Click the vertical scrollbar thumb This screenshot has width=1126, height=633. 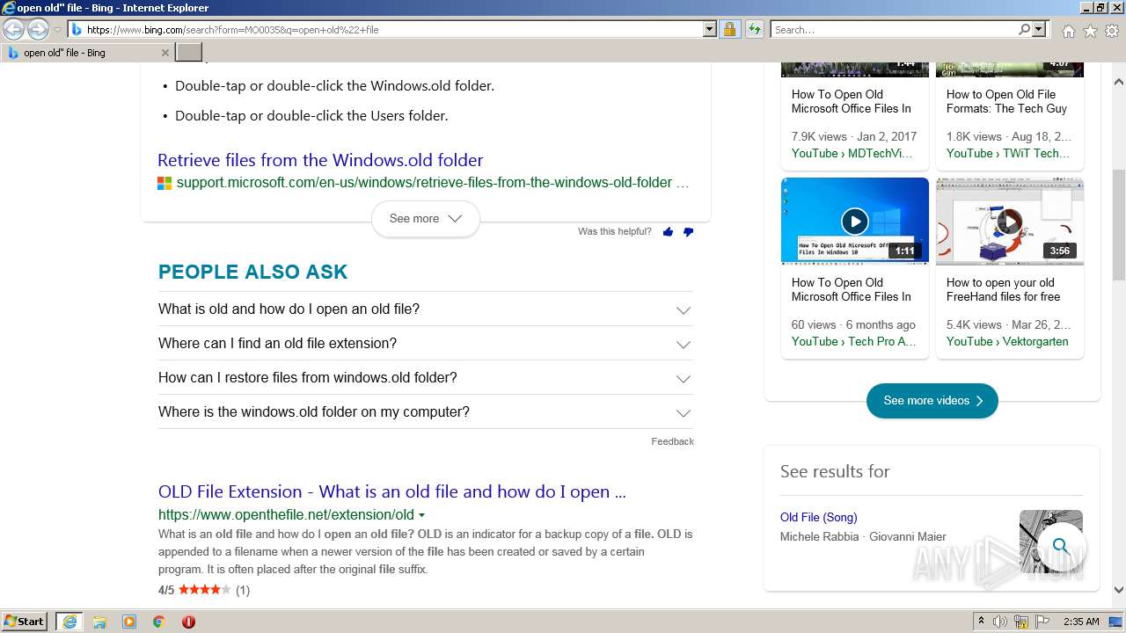(1119, 224)
